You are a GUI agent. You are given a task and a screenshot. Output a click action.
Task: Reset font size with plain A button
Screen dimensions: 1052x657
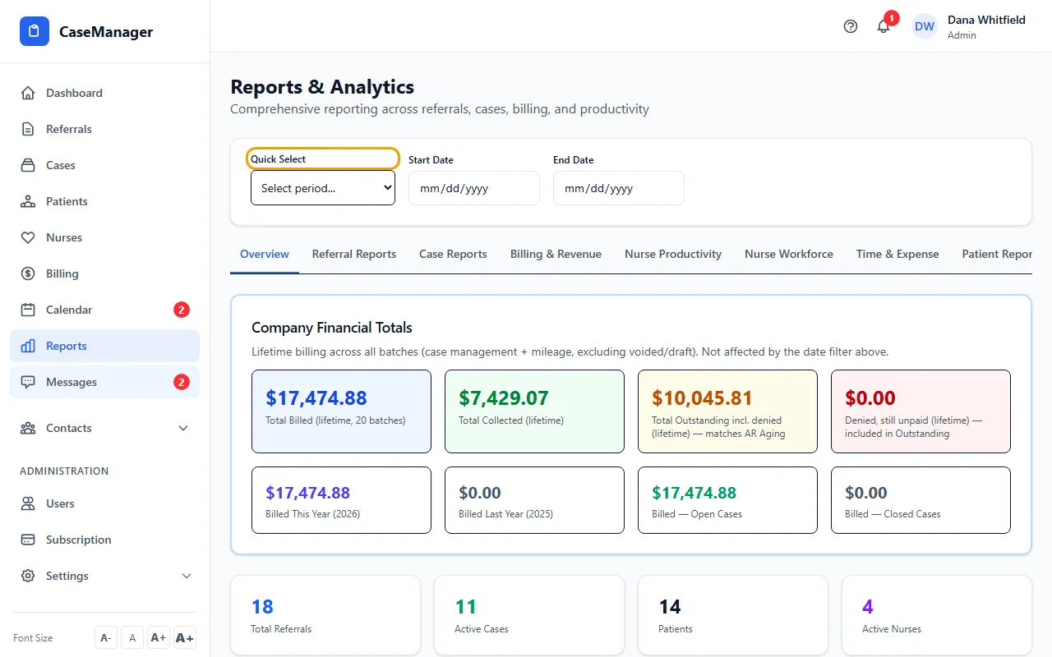(132, 638)
